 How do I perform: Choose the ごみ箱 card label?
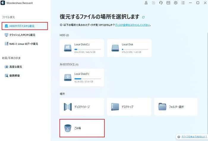tap(78, 128)
